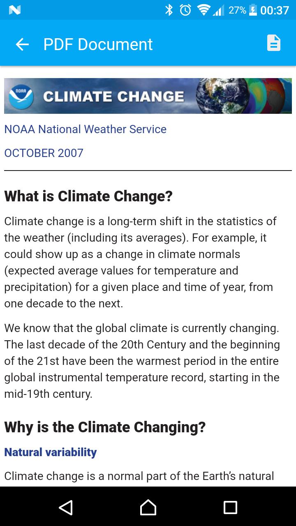Screen dimensions: 296x526
Task: Click the NOAA logo in the banner
Action: pyautogui.click(x=21, y=96)
